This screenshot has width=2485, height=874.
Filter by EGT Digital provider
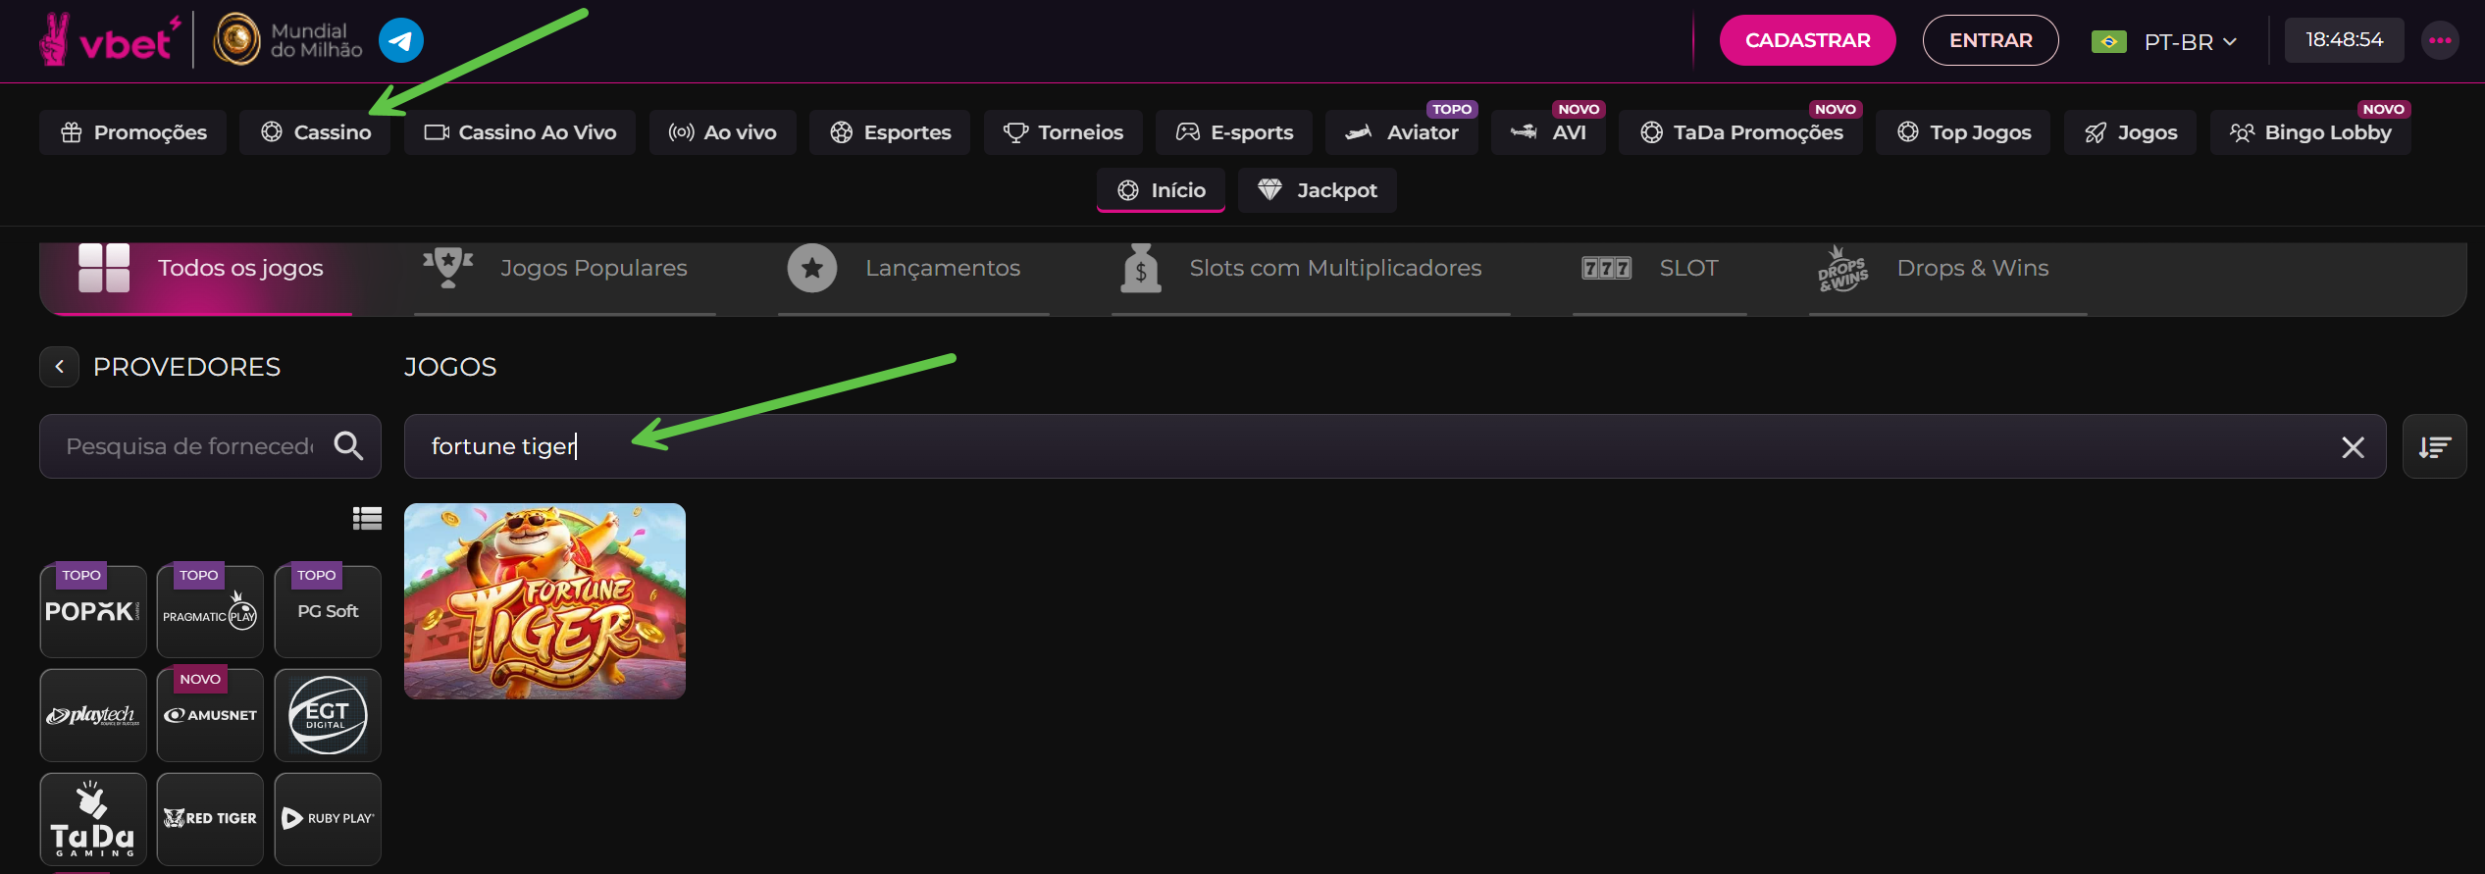click(328, 715)
